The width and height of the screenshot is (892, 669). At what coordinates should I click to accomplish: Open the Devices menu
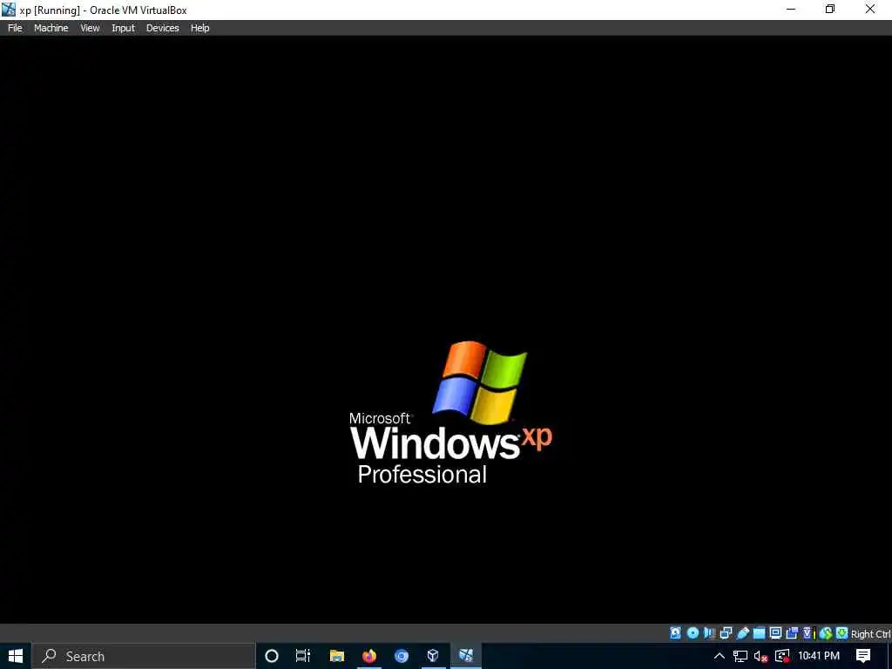tap(162, 28)
